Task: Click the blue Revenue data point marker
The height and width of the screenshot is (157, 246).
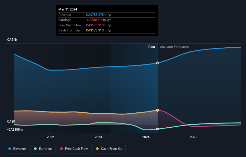Action: point(158,63)
